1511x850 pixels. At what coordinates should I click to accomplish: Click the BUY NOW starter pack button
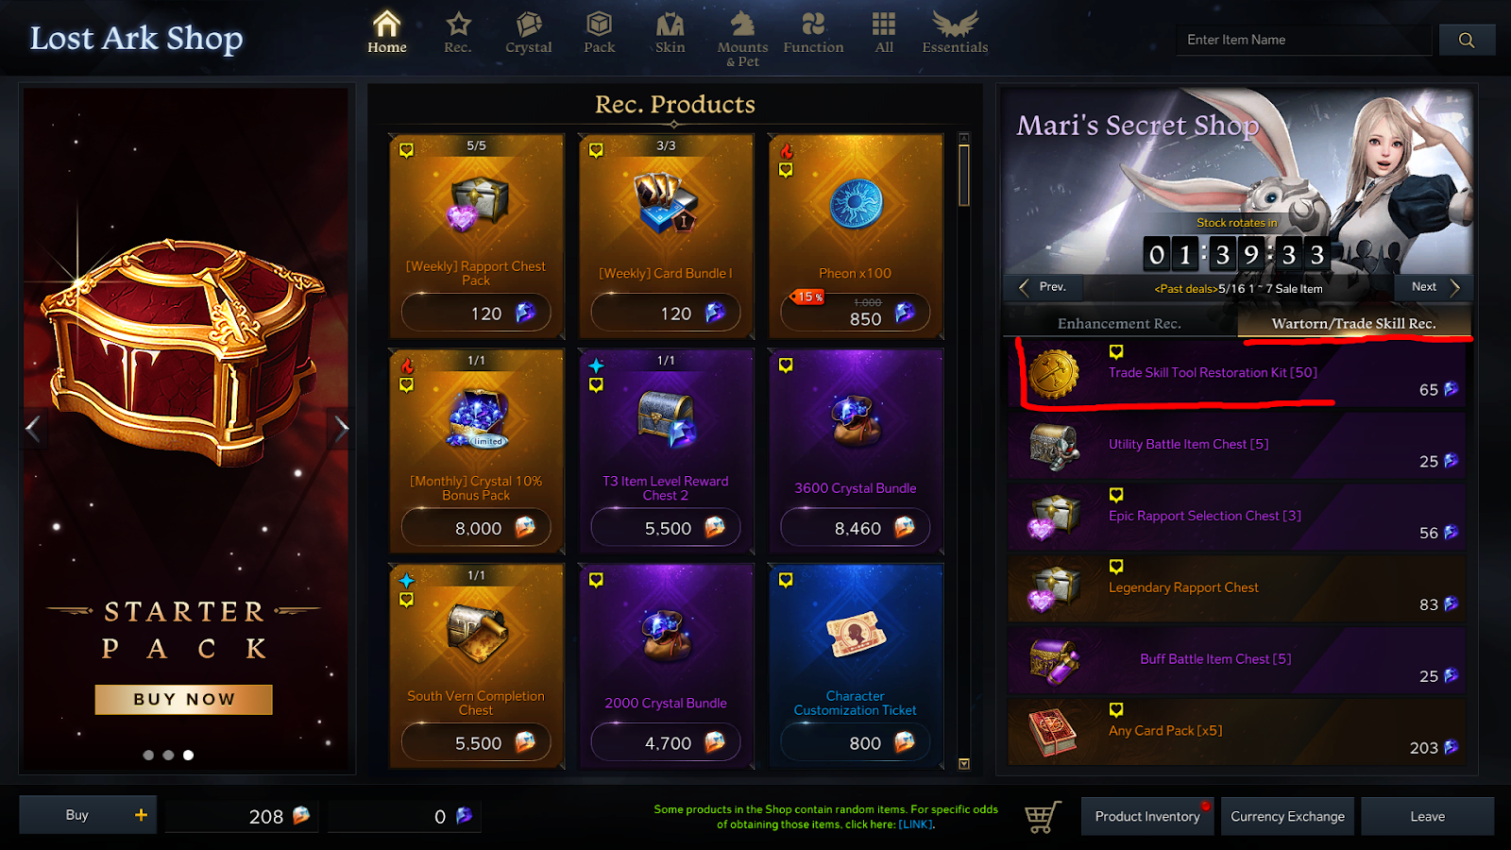[x=183, y=700]
